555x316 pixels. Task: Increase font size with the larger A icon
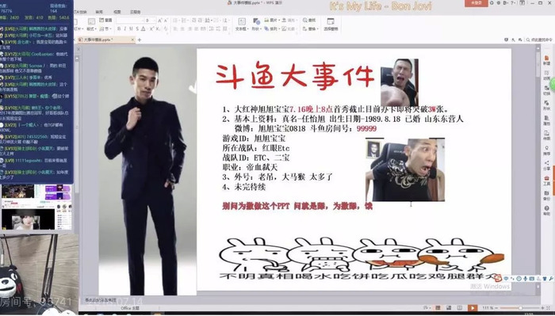tap(160, 21)
